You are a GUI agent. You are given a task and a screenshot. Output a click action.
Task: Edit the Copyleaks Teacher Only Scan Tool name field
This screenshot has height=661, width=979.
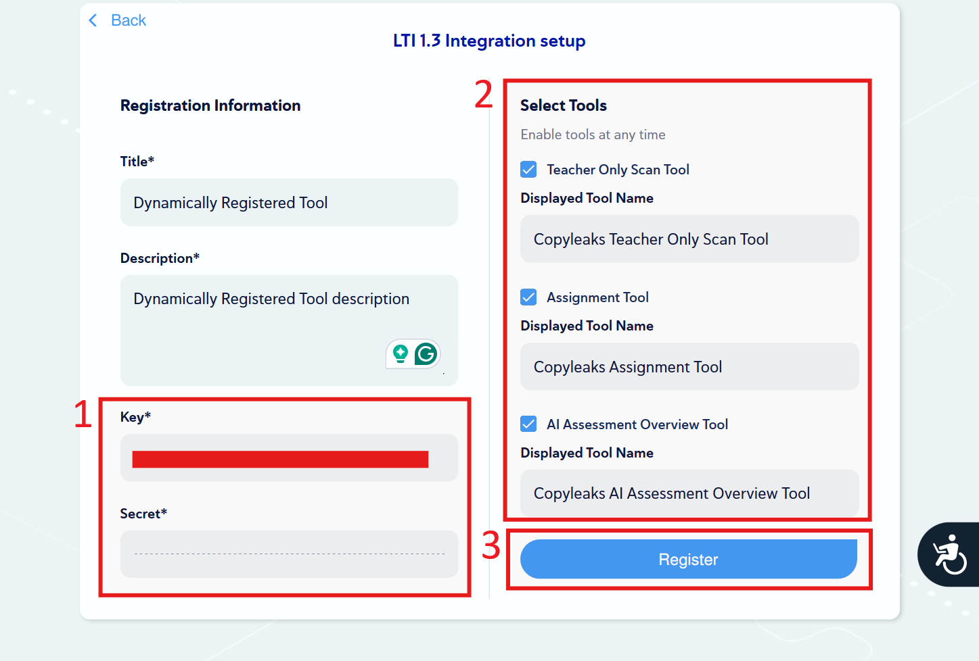click(689, 239)
